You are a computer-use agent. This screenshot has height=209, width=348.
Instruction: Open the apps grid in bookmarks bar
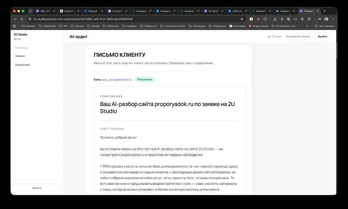(14, 26)
